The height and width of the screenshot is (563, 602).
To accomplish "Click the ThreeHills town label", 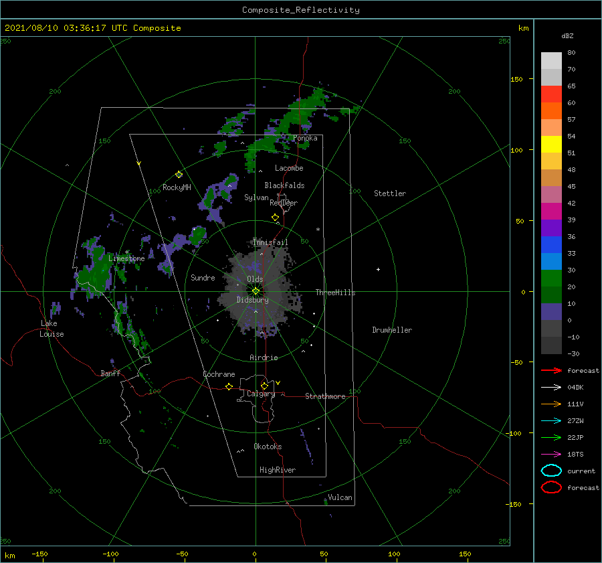I will (335, 293).
